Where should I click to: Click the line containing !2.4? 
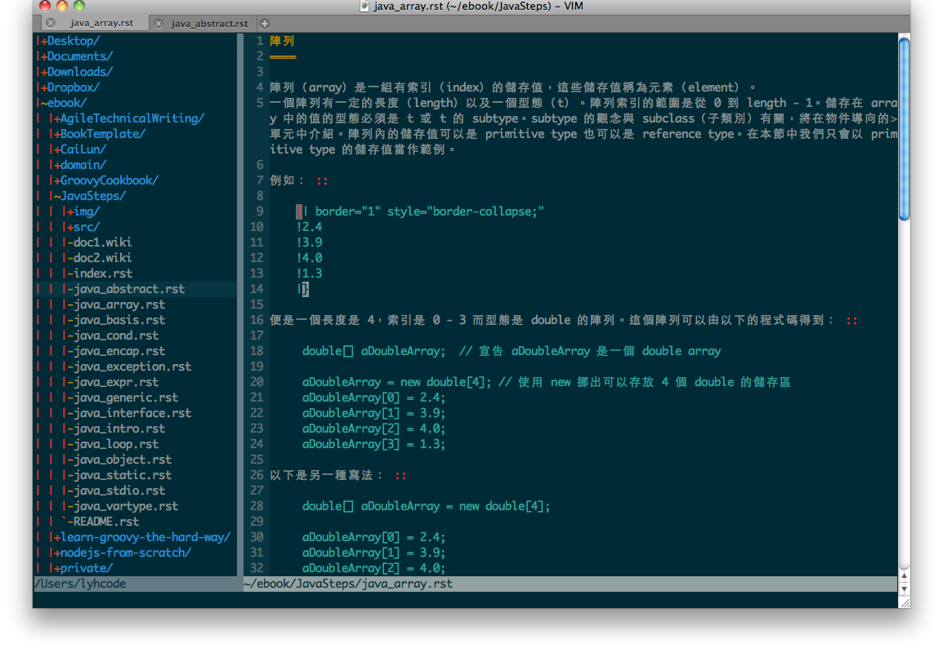(310, 227)
